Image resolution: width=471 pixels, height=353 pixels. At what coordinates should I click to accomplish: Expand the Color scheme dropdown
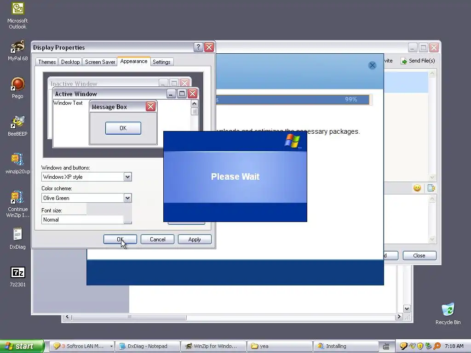coord(127,198)
